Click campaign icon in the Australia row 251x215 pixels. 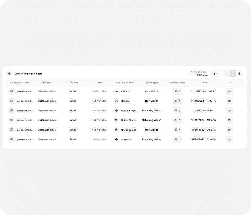pos(12,139)
